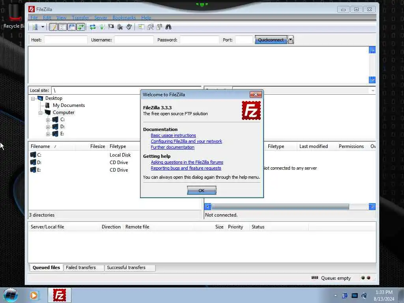Toggle the transfer queue display
Viewport: 404px width, 303px height.
tap(80, 27)
